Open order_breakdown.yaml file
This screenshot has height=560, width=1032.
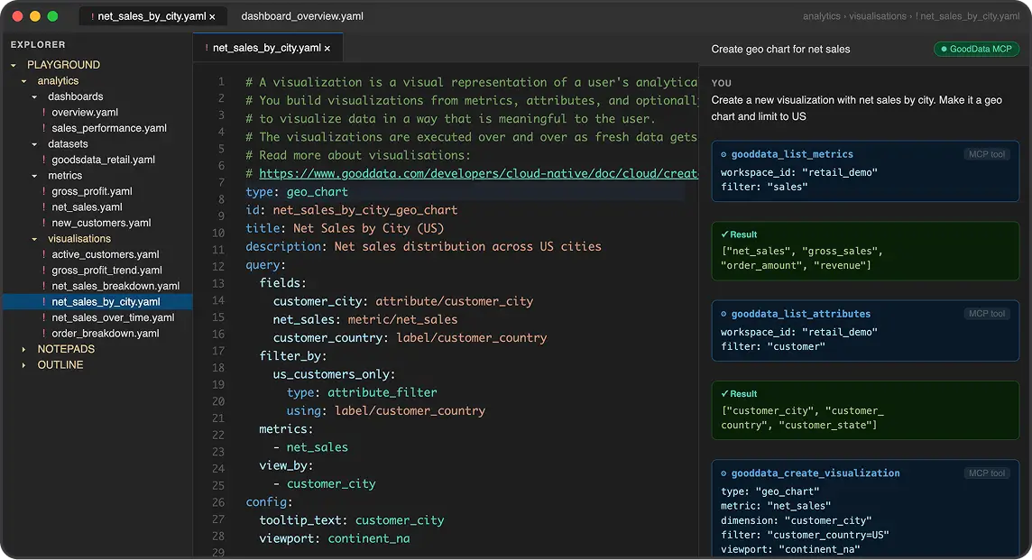[106, 334]
